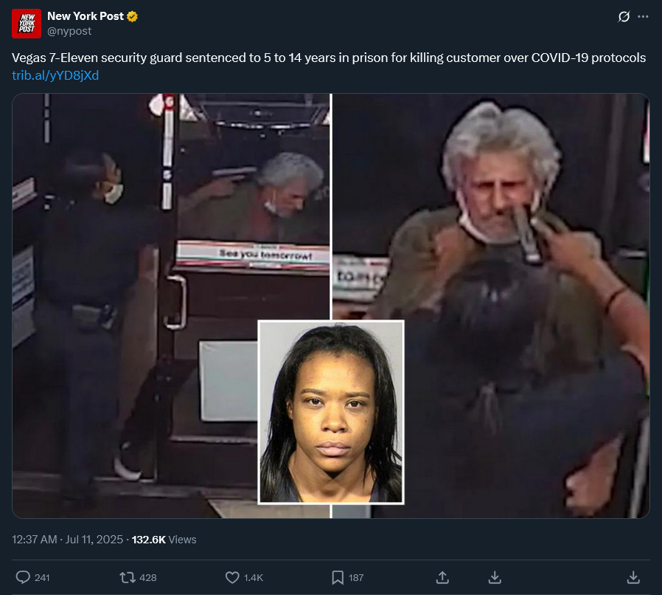This screenshot has height=595, width=662.
Task: Like the tweet with the heart icon
Action: pos(232,577)
